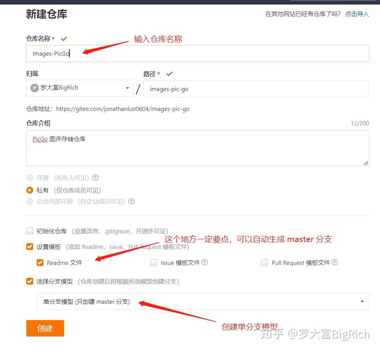Click the help icon next to 开源 option
Viewport: 380px width, 351px height.
[x=95, y=178]
